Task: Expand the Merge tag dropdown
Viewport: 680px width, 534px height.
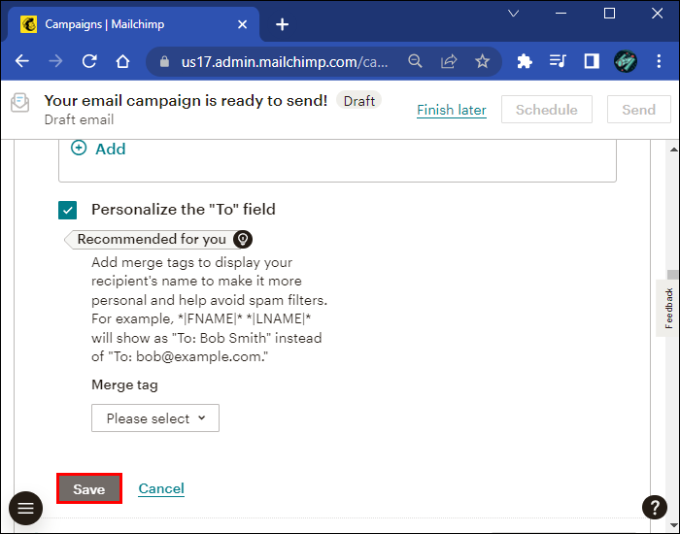Action: tap(155, 418)
